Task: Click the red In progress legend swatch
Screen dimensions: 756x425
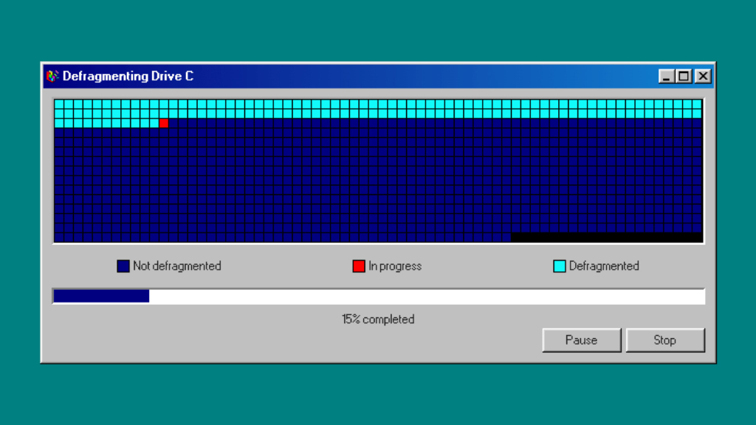Action: point(359,266)
